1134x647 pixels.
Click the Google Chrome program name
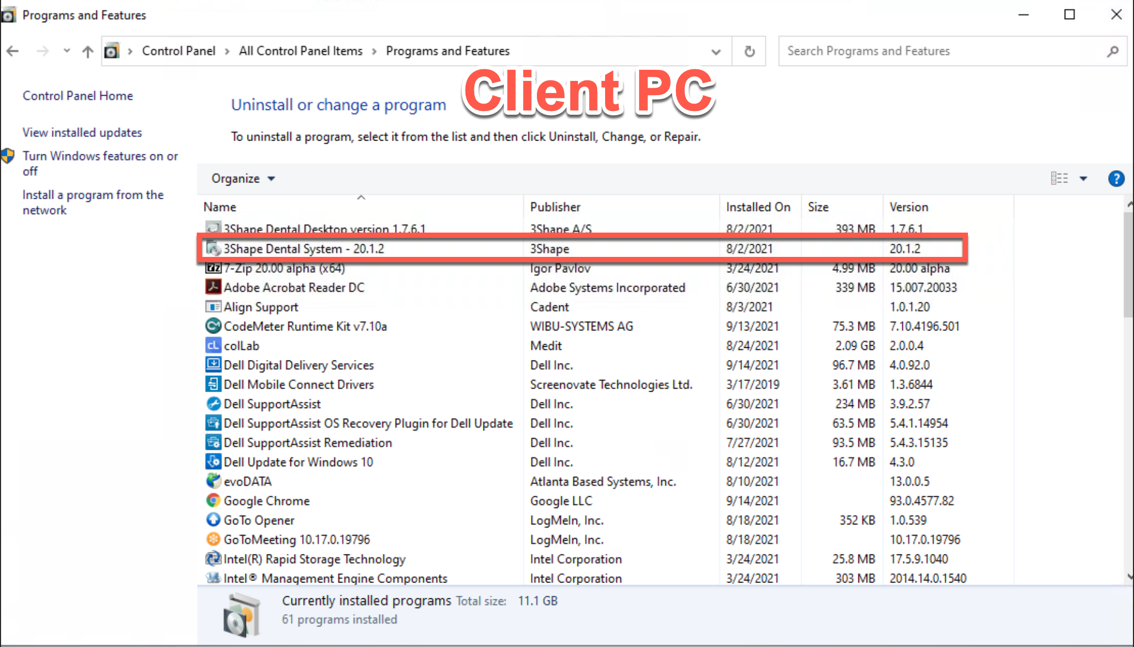[x=267, y=501]
